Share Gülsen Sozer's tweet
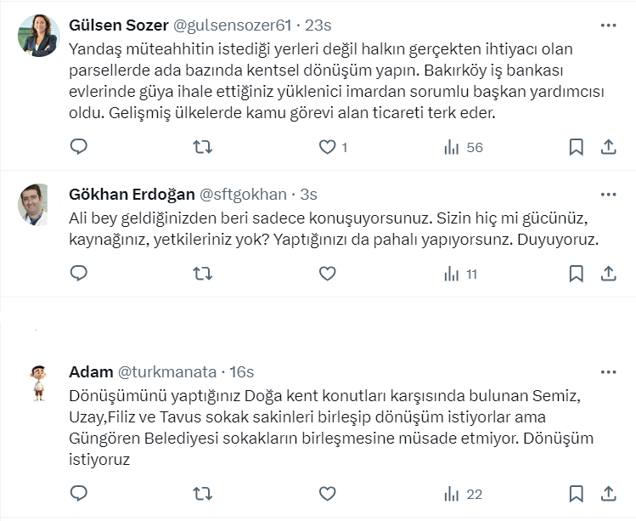The image size is (636, 521). pos(608,147)
